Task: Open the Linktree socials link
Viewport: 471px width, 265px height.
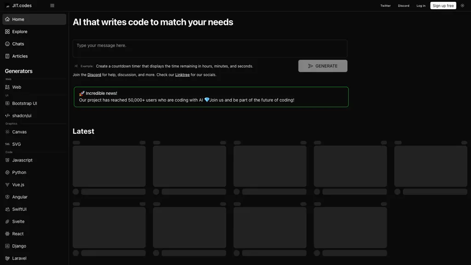Action: tap(182, 74)
